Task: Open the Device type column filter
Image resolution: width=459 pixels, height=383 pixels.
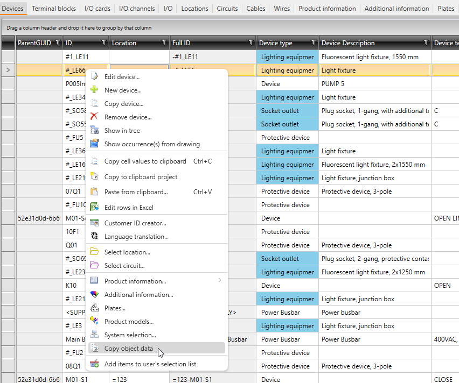Action: pos(313,42)
